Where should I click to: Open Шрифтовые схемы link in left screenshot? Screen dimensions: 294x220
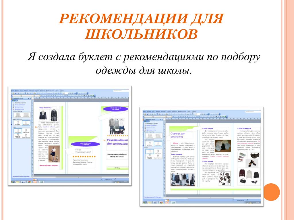click(x=19, y=109)
